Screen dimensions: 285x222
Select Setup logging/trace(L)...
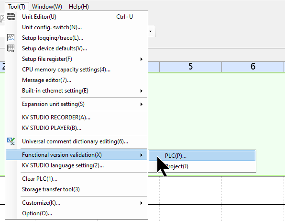(x=77, y=38)
